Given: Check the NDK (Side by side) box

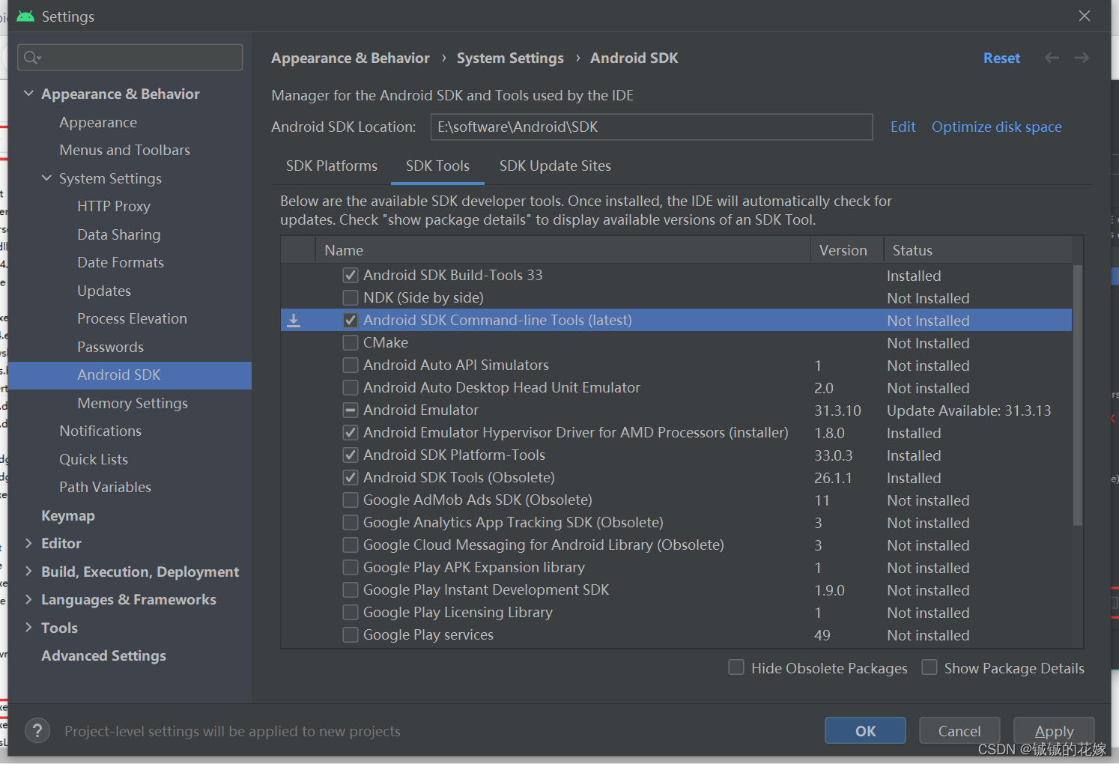Looking at the screenshot, I should coord(350,297).
